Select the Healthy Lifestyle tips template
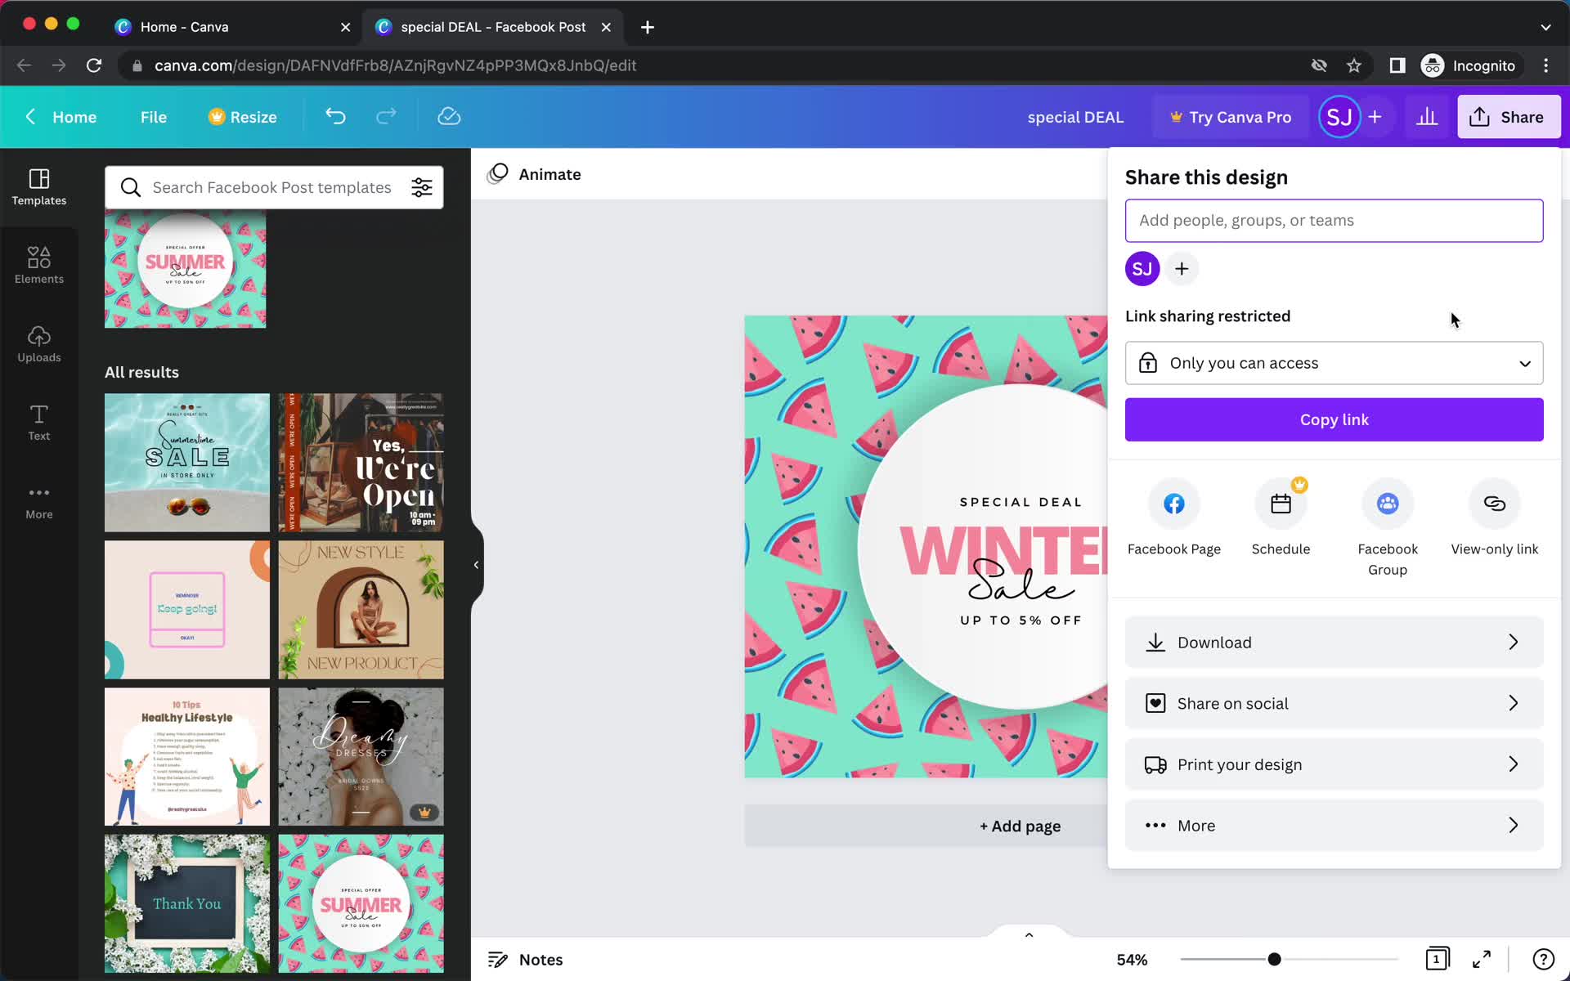Image resolution: width=1570 pixels, height=981 pixels. [186, 757]
